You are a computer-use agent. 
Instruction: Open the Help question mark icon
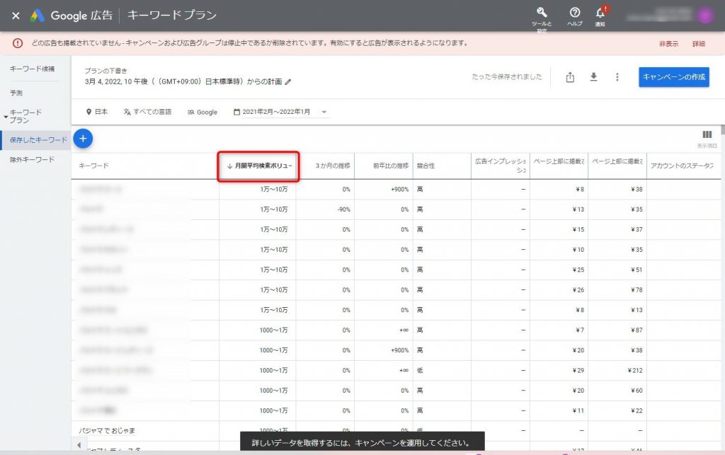(575, 13)
